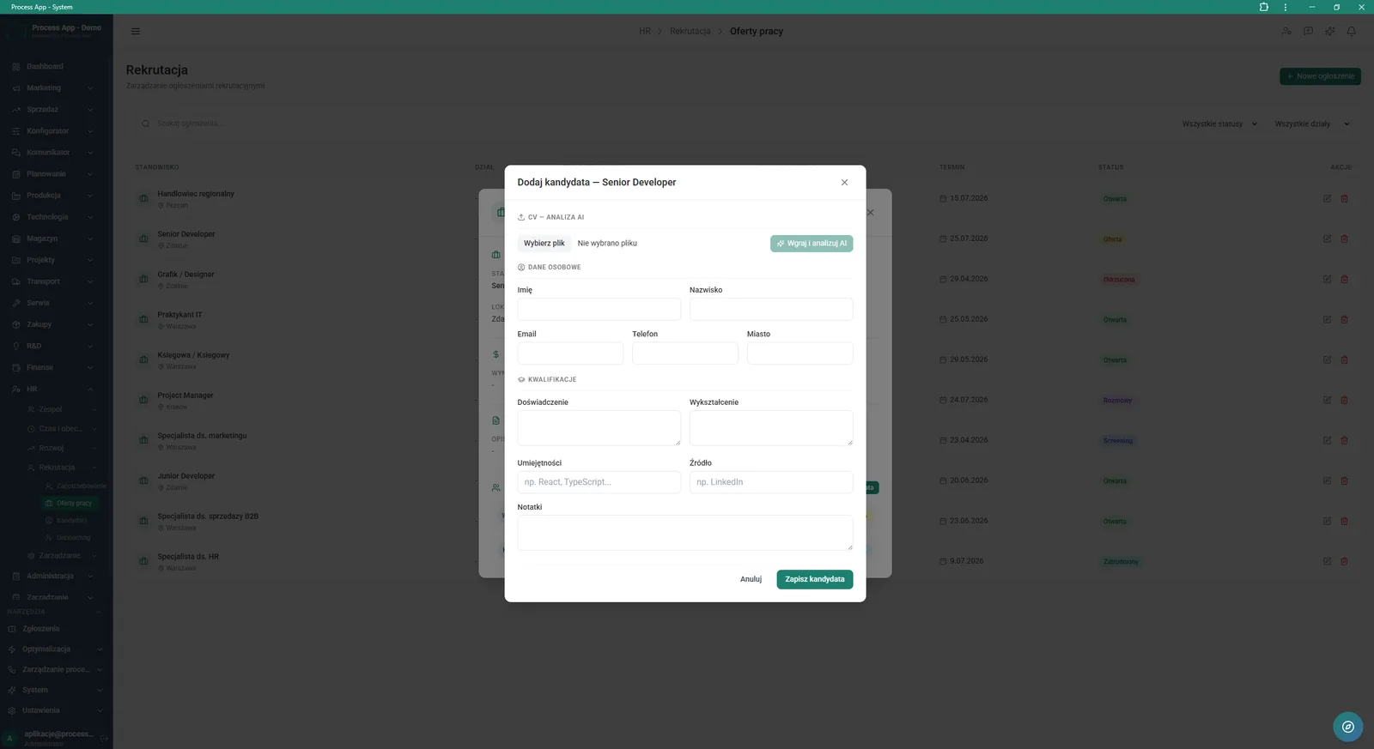Click the R&D lightbulb icon
Image resolution: width=1374 pixels, height=749 pixels.
click(16, 347)
